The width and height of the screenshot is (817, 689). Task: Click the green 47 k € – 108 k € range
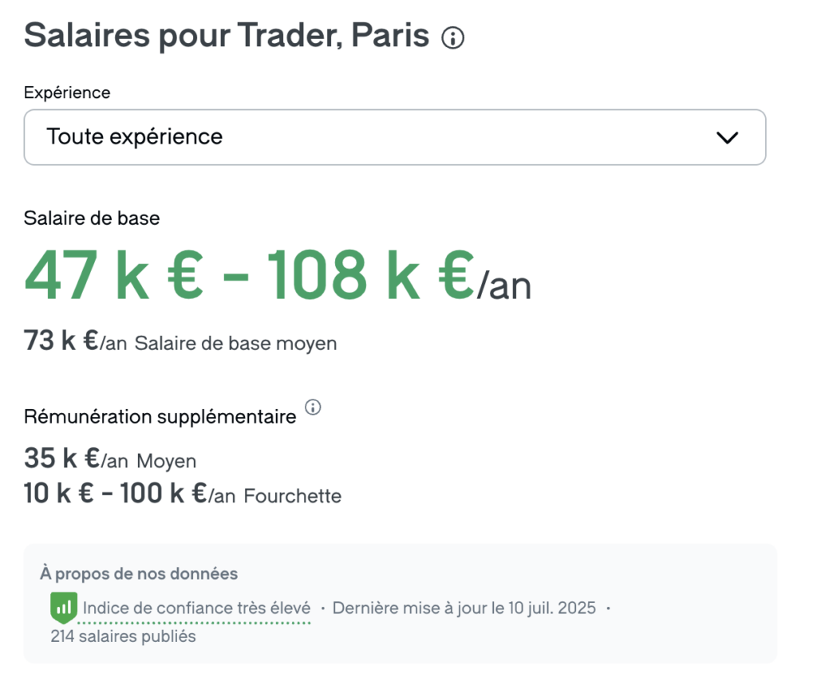coord(249,276)
